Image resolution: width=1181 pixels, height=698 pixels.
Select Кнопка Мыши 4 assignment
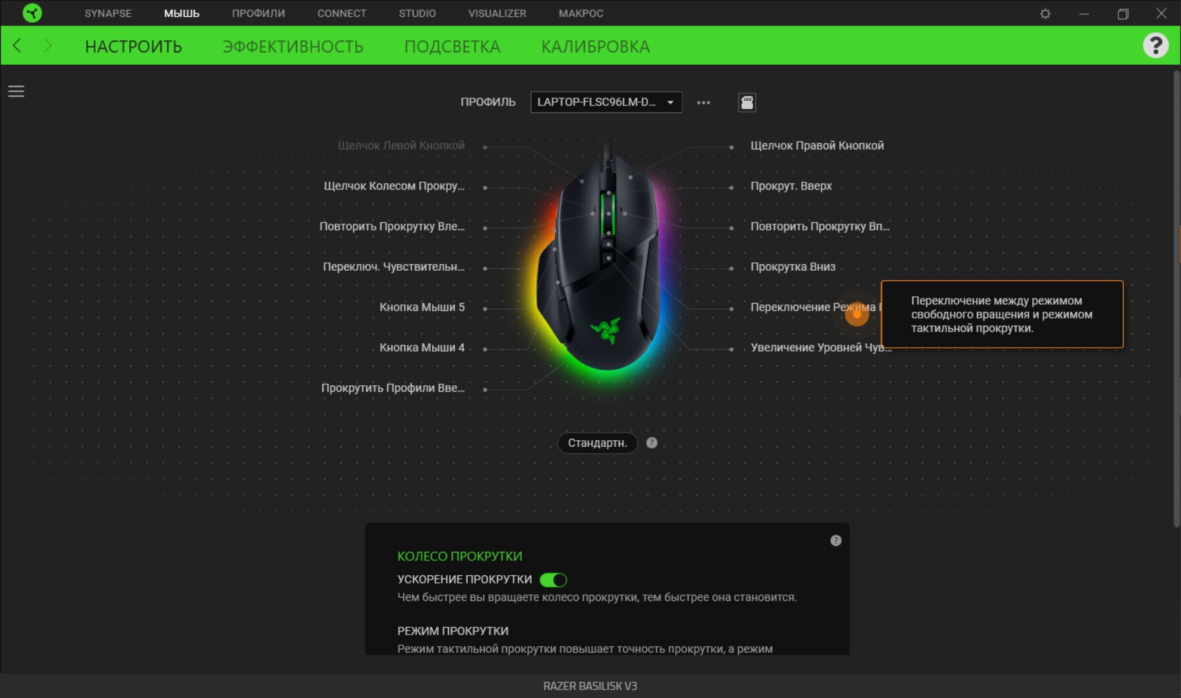(x=422, y=348)
